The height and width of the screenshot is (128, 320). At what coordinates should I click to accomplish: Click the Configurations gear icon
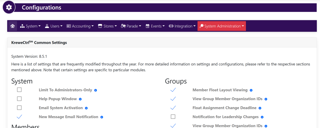9,7
